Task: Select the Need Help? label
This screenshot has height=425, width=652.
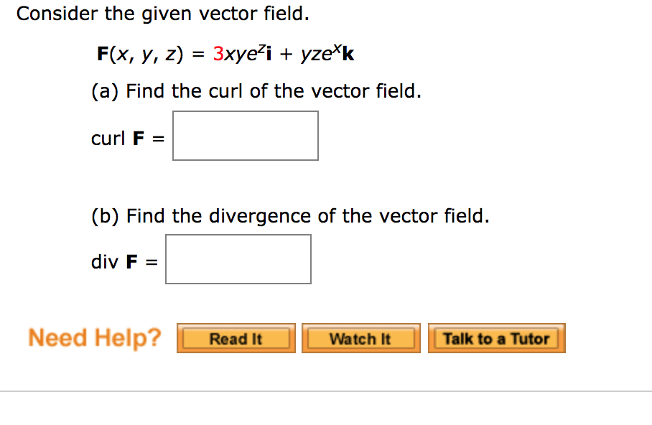Action: (93, 337)
